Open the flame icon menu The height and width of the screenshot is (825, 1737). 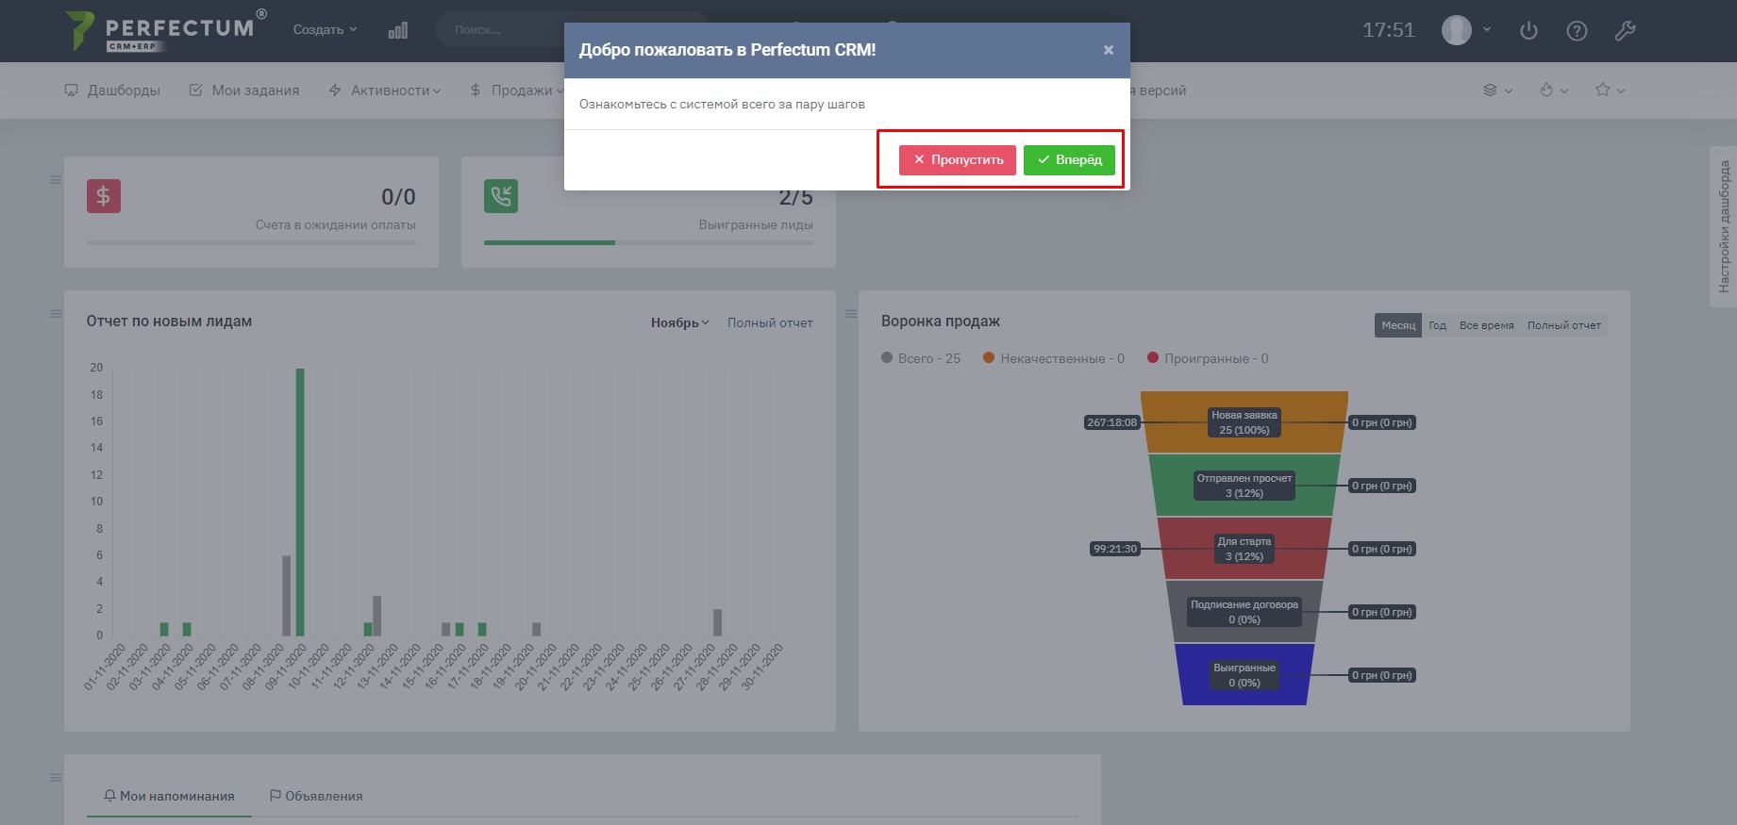(x=1553, y=91)
